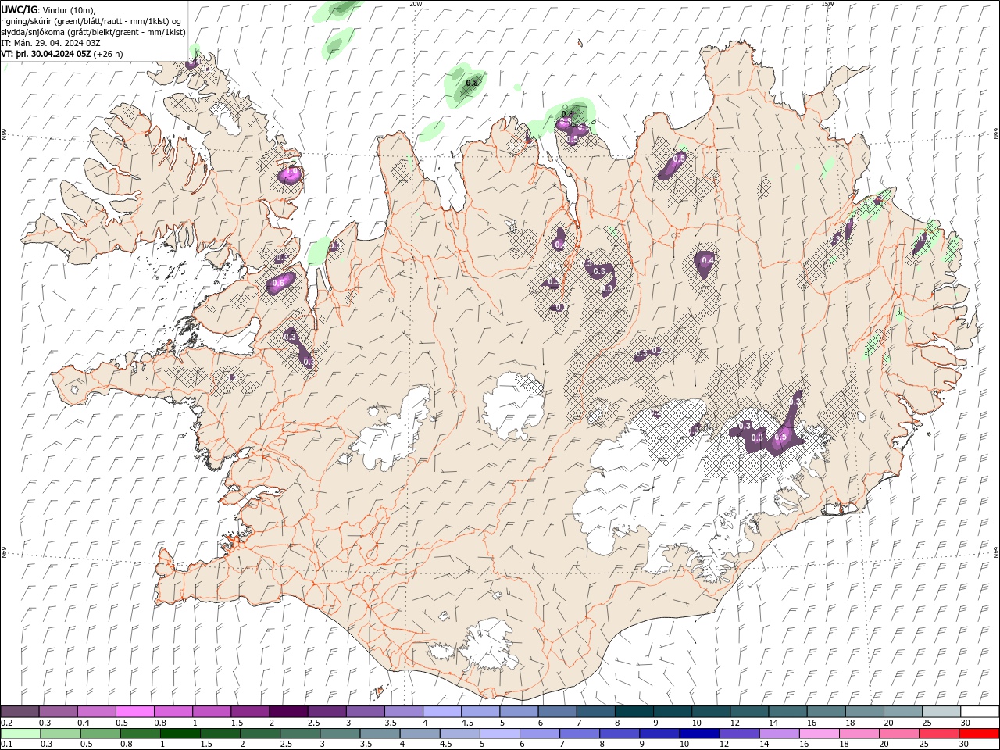The width and height of the screenshot is (1000, 750).
Task: Pick the 2.5 green-grey swatch in lower legend row
Action: coord(300,734)
